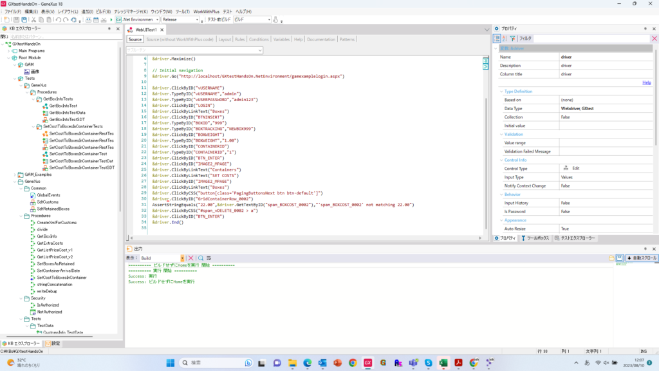The width and height of the screenshot is (659, 371).
Task: Clear the properties filter with the red X
Action: tap(654, 38)
